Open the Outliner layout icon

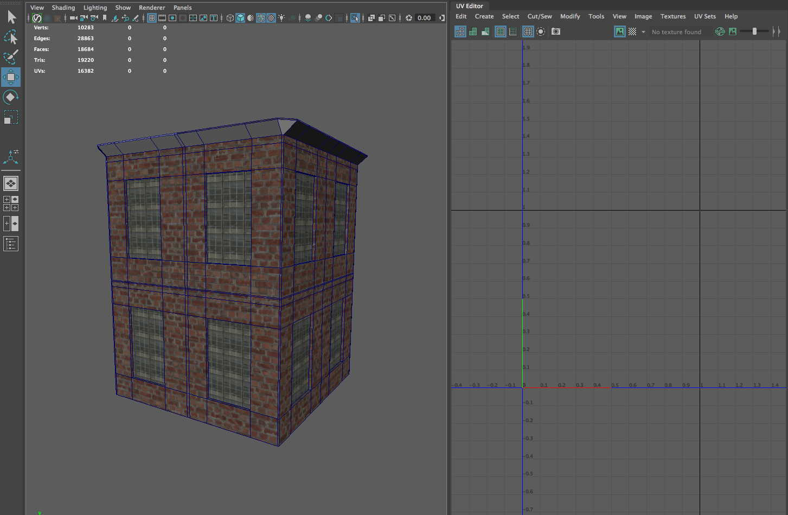[x=11, y=244]
